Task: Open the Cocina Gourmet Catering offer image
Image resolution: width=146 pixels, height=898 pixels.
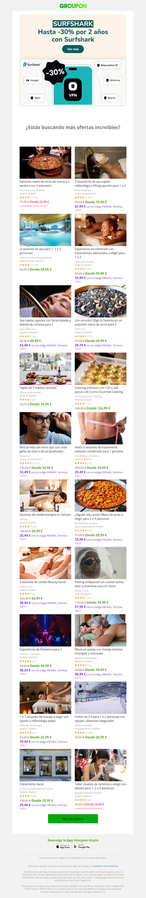Action: point(100,369)
